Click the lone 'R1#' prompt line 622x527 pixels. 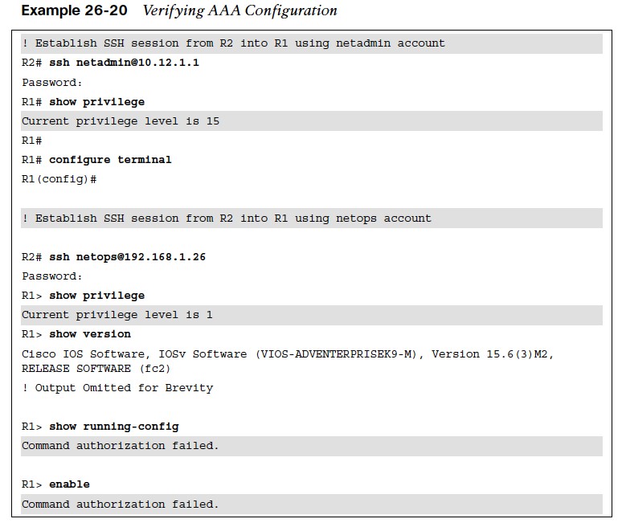31,141
